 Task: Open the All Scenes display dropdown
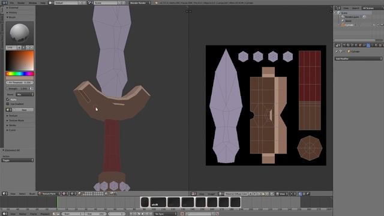click(373, 8)
